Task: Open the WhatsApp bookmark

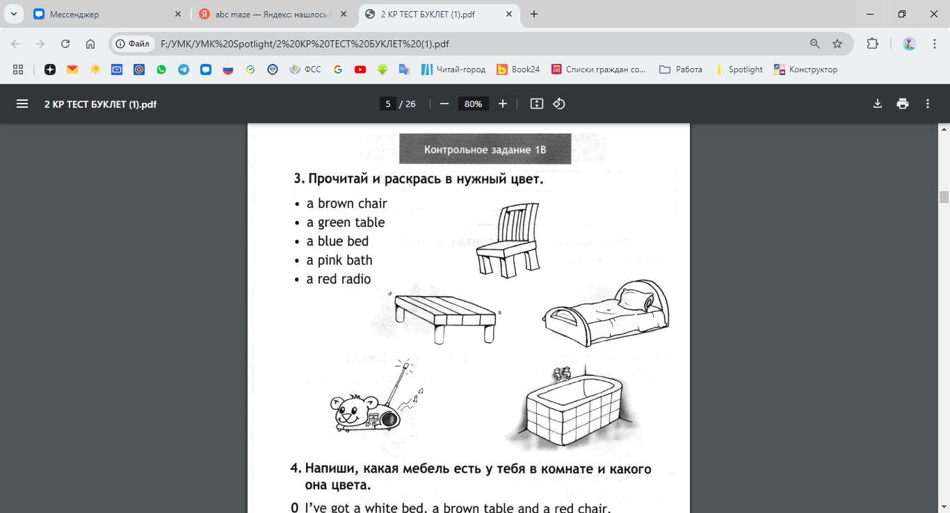Action: point(161,70)
